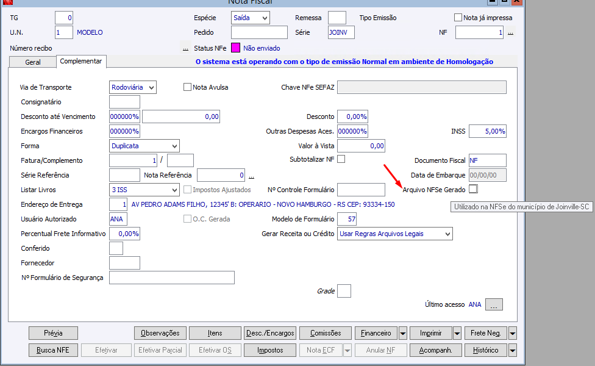Click the TG input field
Screen dimensions: 595x366
(64, 18)
